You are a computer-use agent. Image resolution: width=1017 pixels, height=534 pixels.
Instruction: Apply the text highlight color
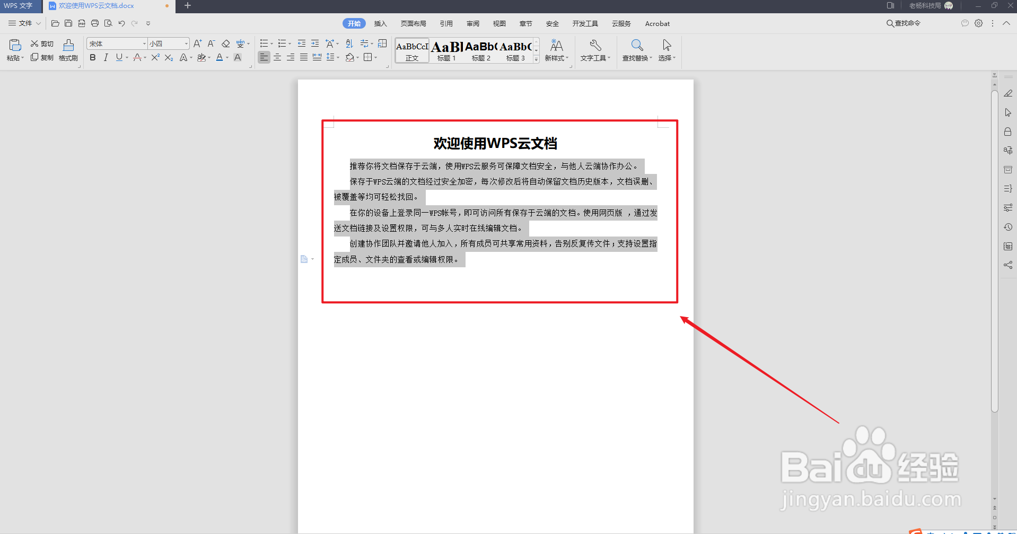pyautogui.click(x=201, y=57)
